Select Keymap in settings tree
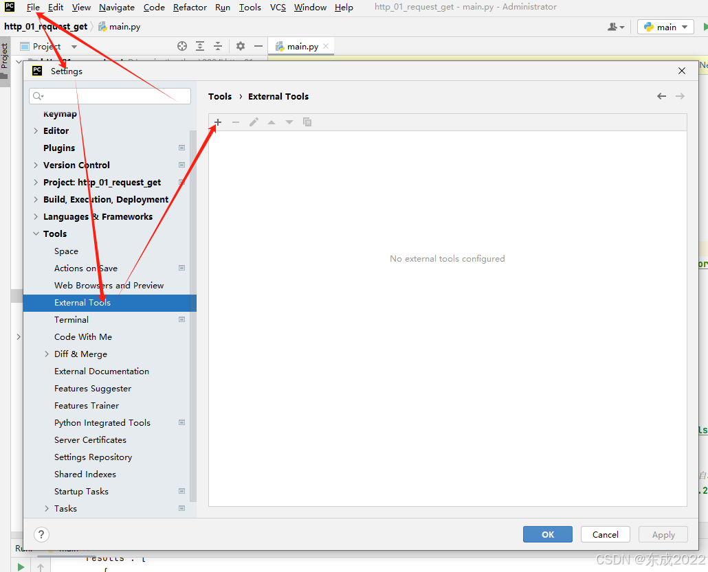This screenshot has width=708, height=572. [60, 114]
